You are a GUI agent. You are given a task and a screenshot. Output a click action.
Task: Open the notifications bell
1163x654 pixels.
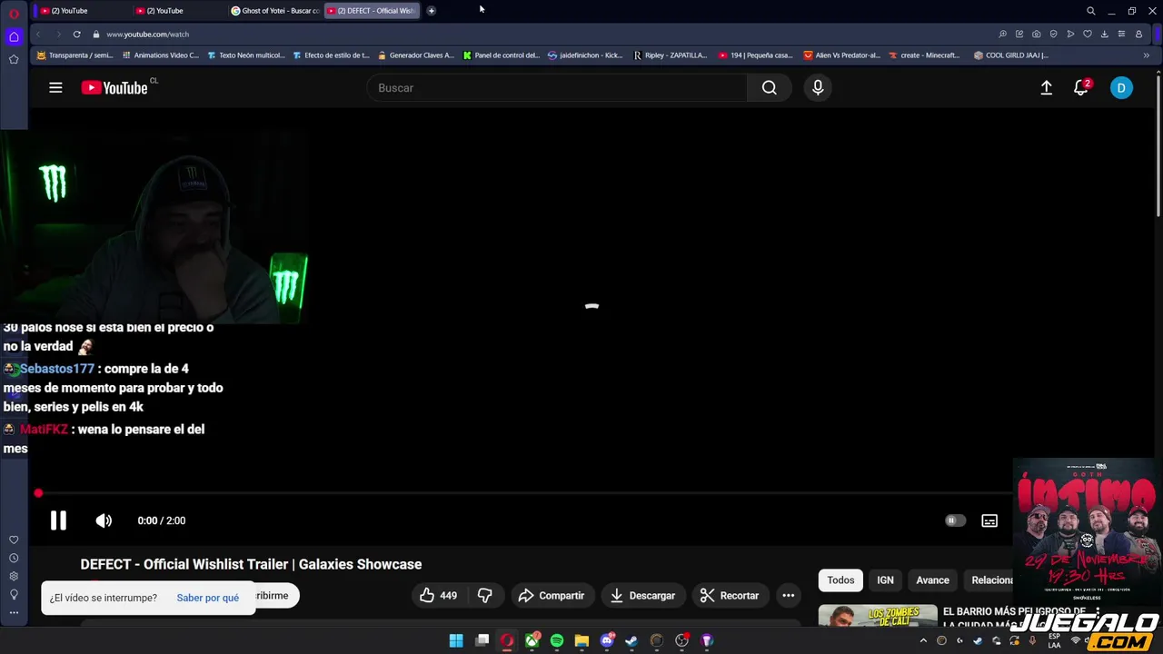[x=1081, y=87]
